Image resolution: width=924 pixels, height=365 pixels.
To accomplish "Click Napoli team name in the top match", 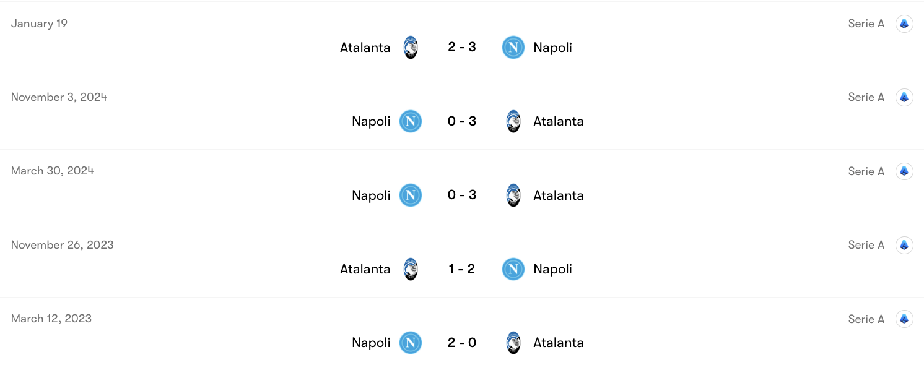I will [x=552, y=47].
